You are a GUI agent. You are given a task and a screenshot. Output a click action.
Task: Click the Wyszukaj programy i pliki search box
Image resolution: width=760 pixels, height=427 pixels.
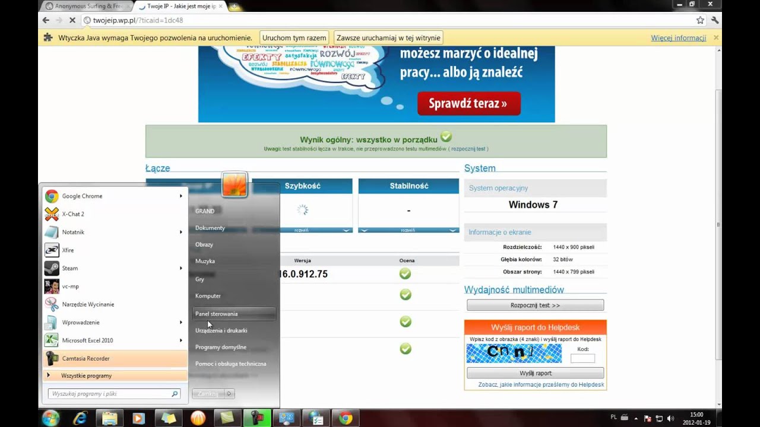[115, 394]
